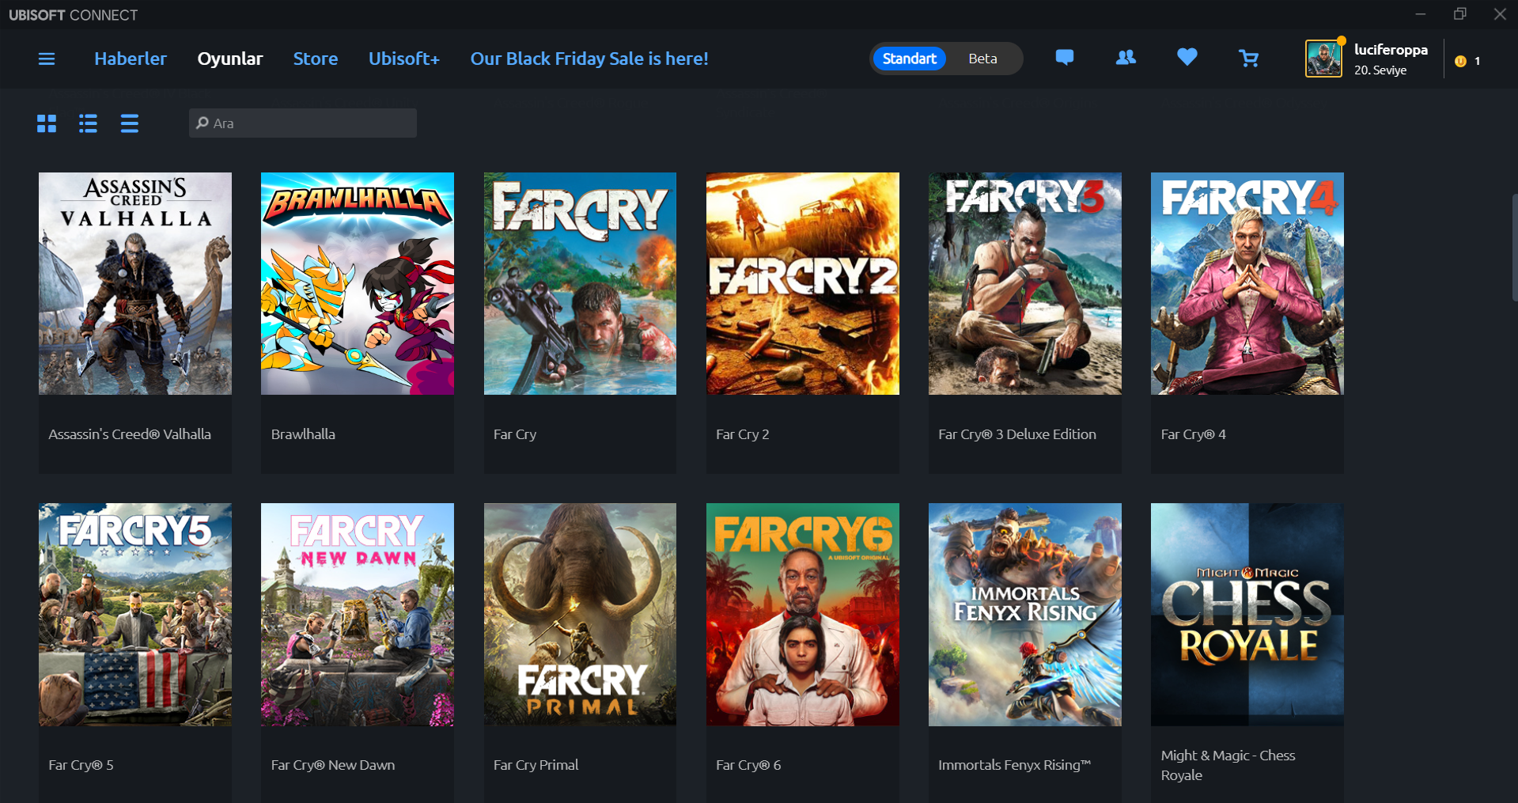The image size is (1518, 803).
Task: Go to the Haberler tab
Action: click(x=131, y=59)
